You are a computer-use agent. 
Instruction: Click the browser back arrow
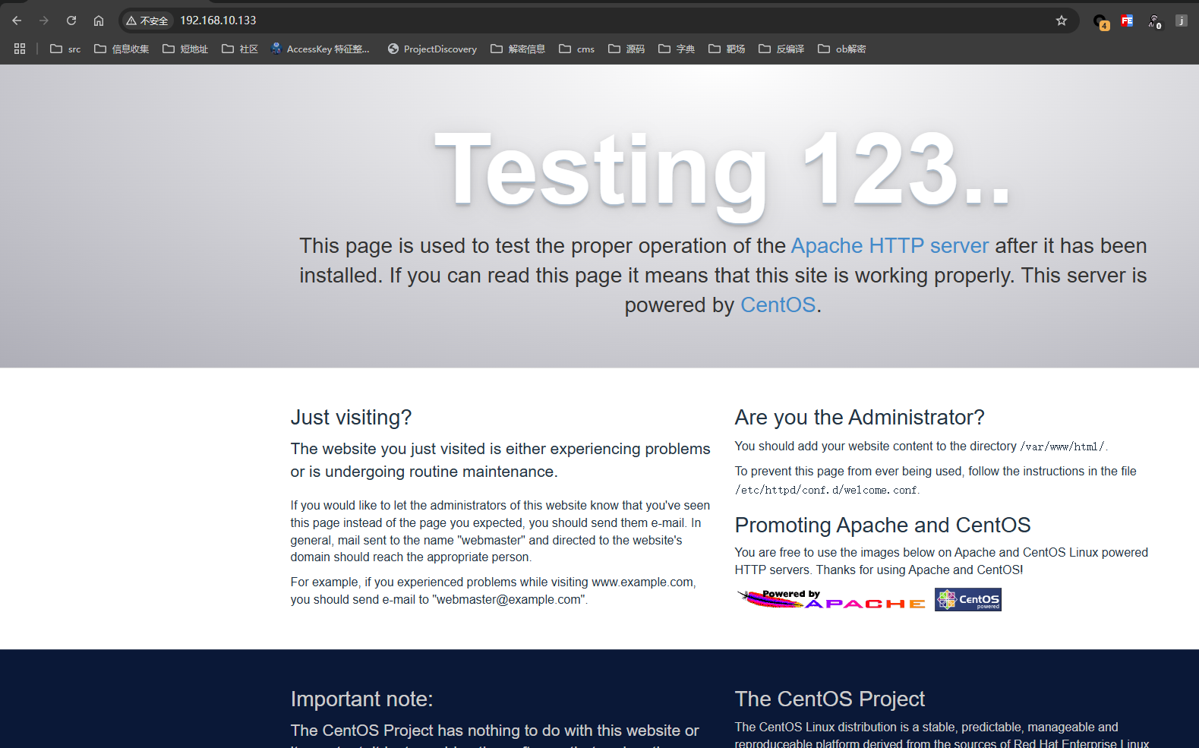pyautogui.click(x=17, y=21)
